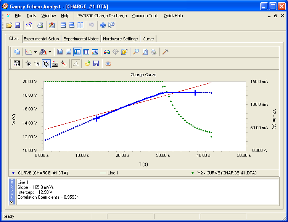The image size is (288, 222).
Task: Click the Charge Curve chart title
Action: coord(143,75)
